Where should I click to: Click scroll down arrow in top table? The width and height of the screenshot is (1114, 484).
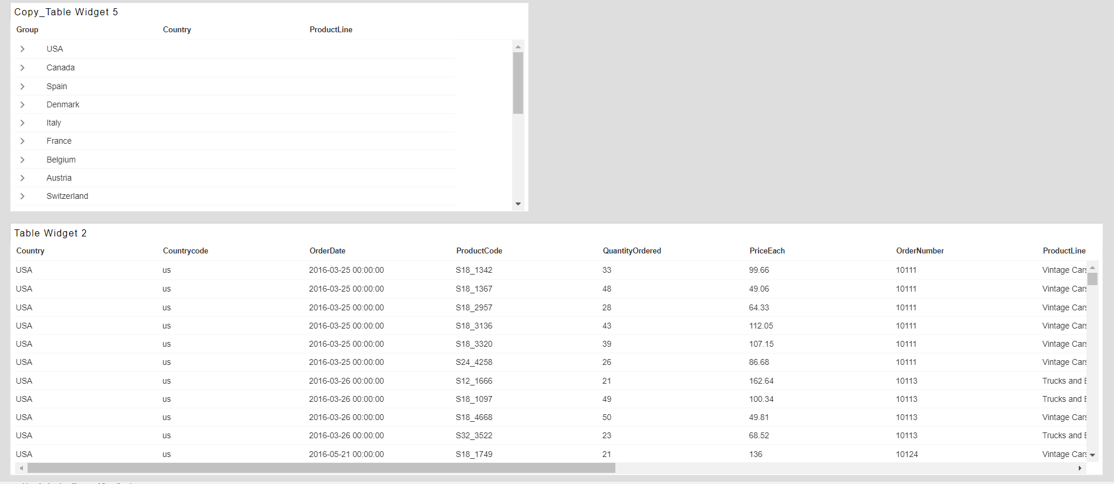click(x=518, y=204)
